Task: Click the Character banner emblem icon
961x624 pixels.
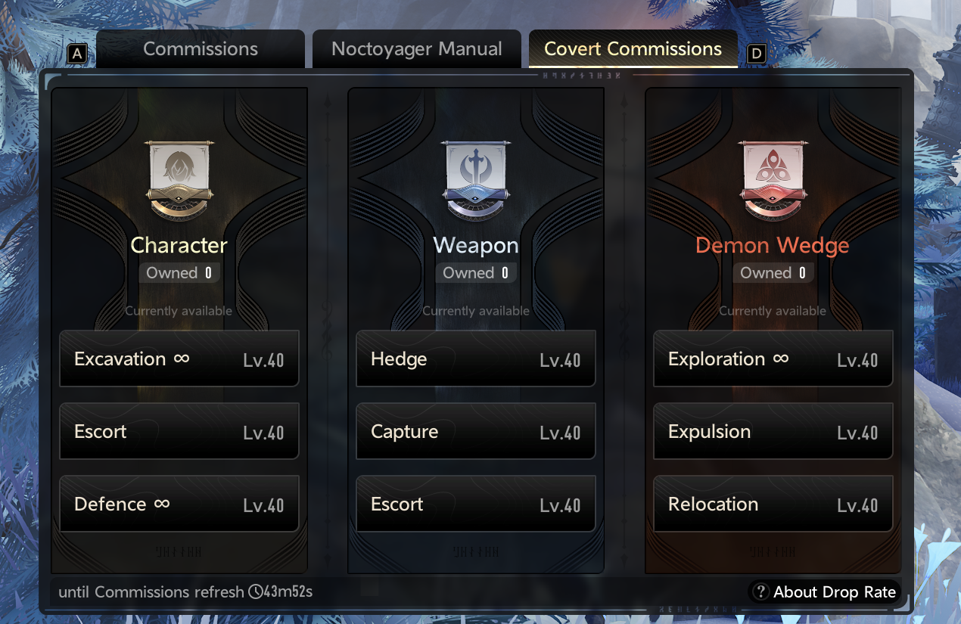Action: [x=179, y=182]
